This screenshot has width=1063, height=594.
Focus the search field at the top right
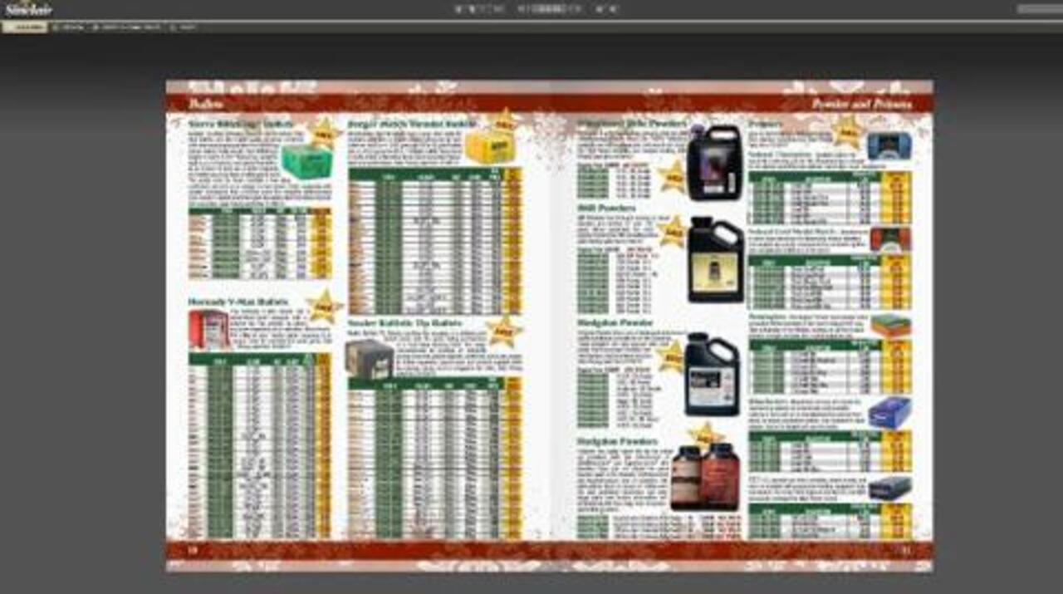click(1040, 9)
